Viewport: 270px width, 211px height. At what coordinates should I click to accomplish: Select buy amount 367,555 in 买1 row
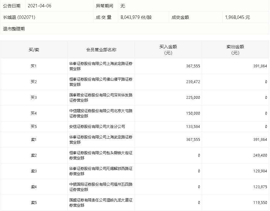click(x=193, y=66)
